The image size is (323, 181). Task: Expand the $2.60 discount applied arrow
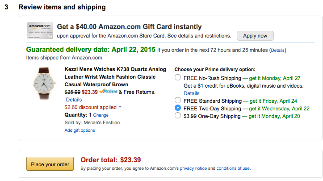click(x=120, y=108)
